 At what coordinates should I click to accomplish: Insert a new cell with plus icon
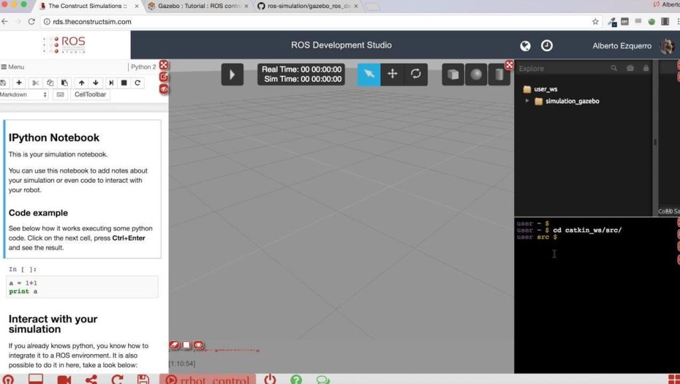tap(19, 82)
